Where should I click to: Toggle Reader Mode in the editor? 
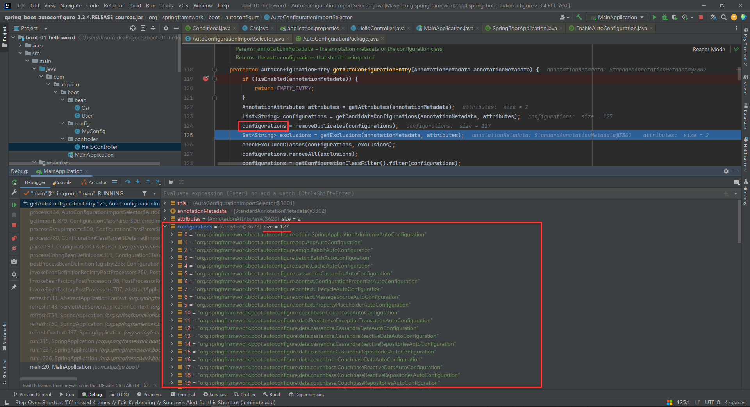click(x=709, y=49)
